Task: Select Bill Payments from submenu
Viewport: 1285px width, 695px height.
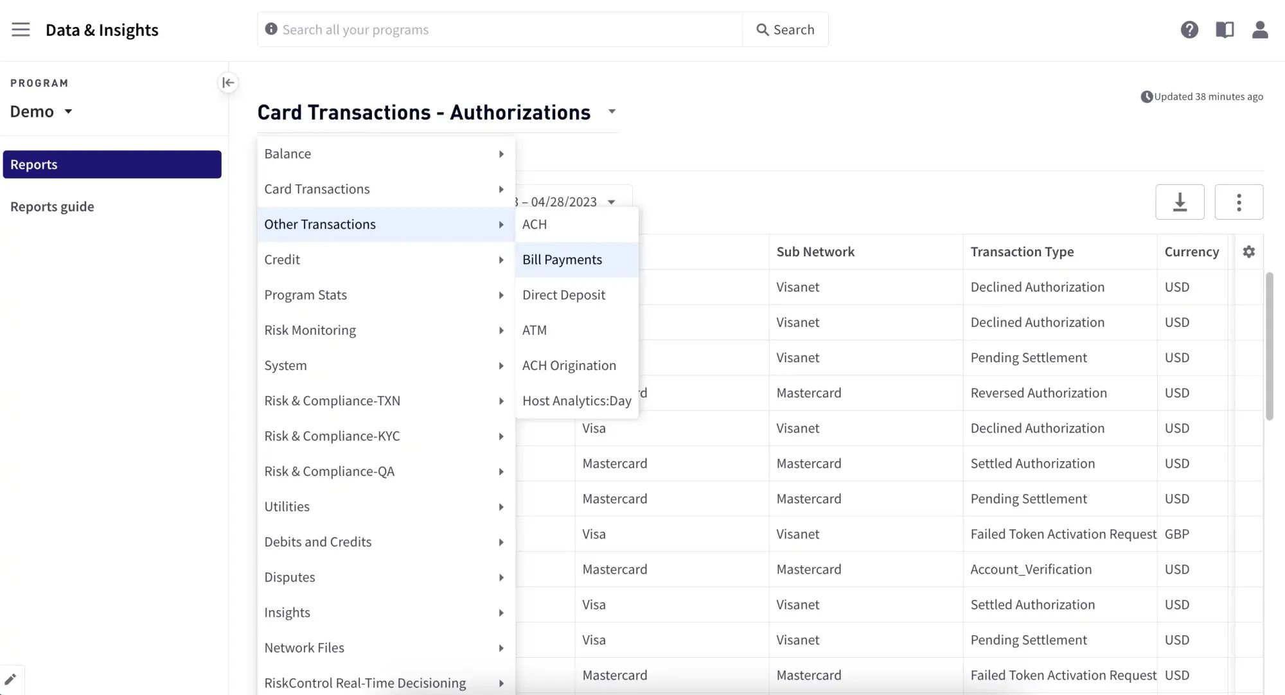Action: point(562,260)
